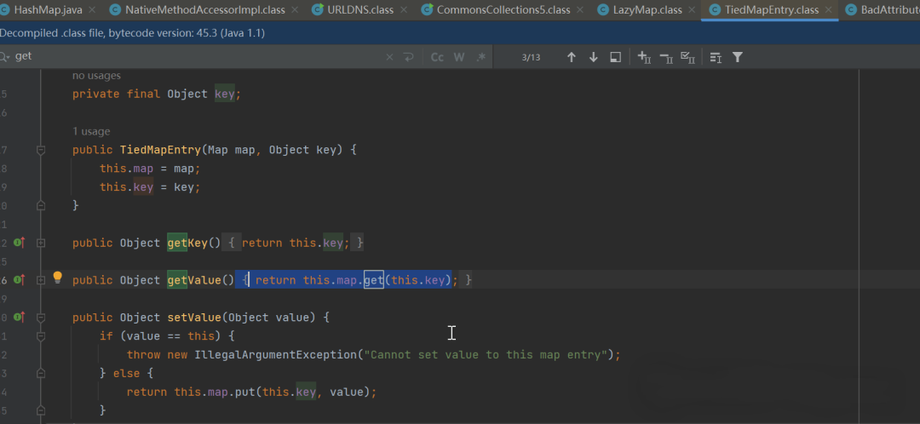
Task: Click the search history magnifier icon
Action: (x=5, y=57)
